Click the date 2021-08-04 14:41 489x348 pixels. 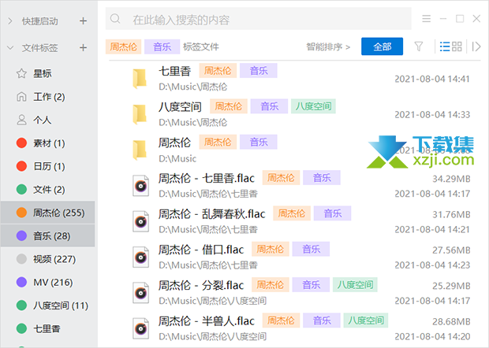(432, 79)
